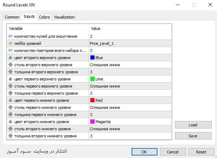Save the current inputs preset
217x158 pixels.
point(193,136)
